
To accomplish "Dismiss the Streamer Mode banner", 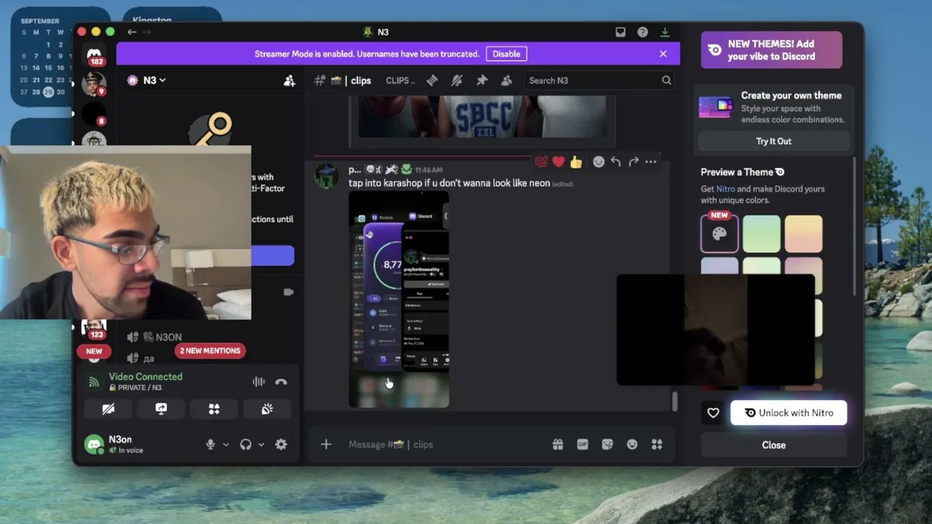I will [663, 54].
